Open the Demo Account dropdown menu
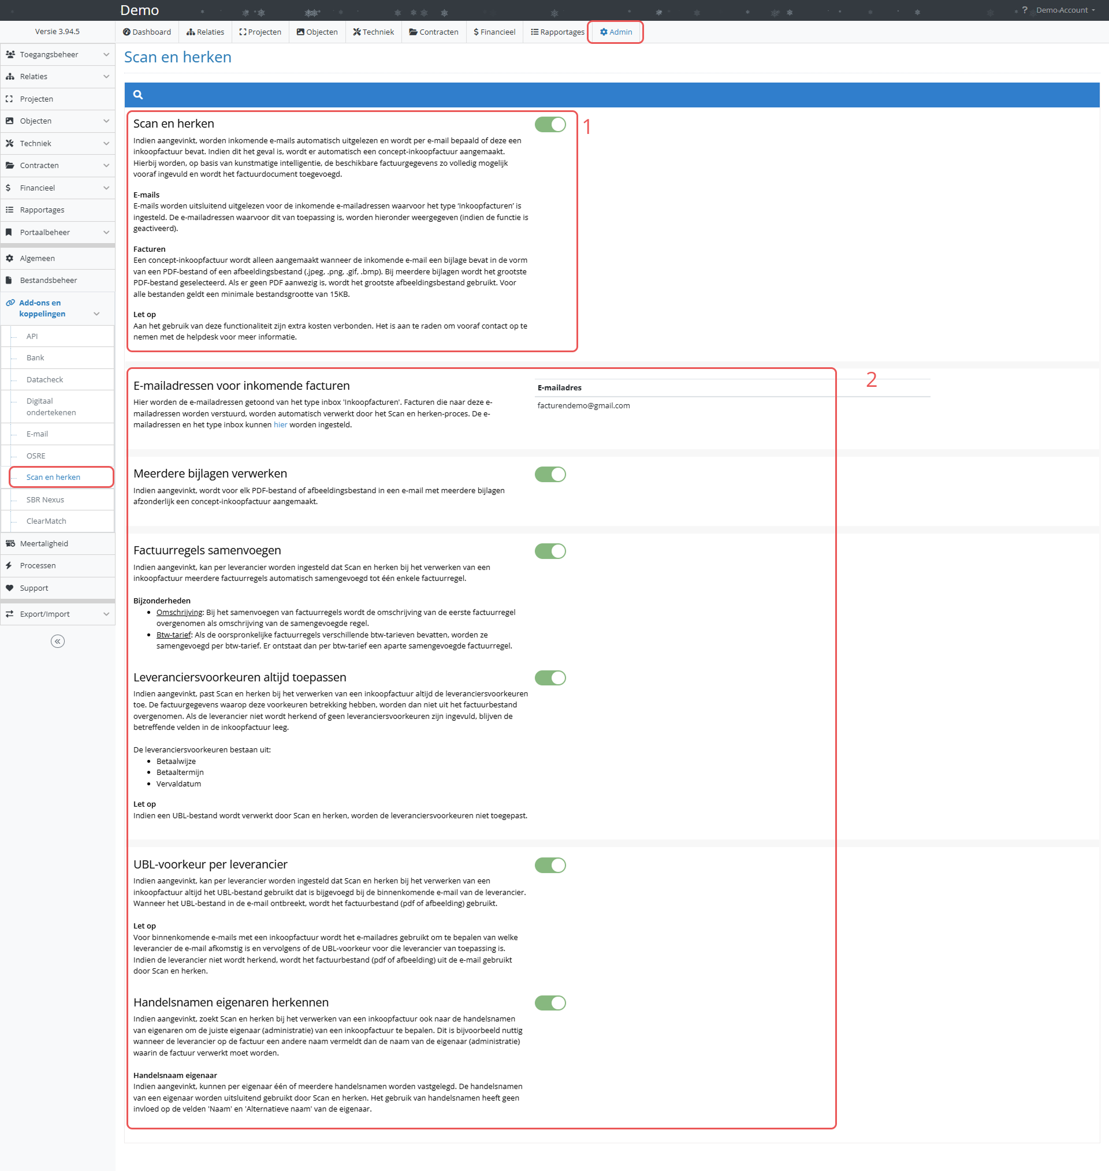The height and width of the screenshot is (1171, 1109). [x=1065, y=10]
